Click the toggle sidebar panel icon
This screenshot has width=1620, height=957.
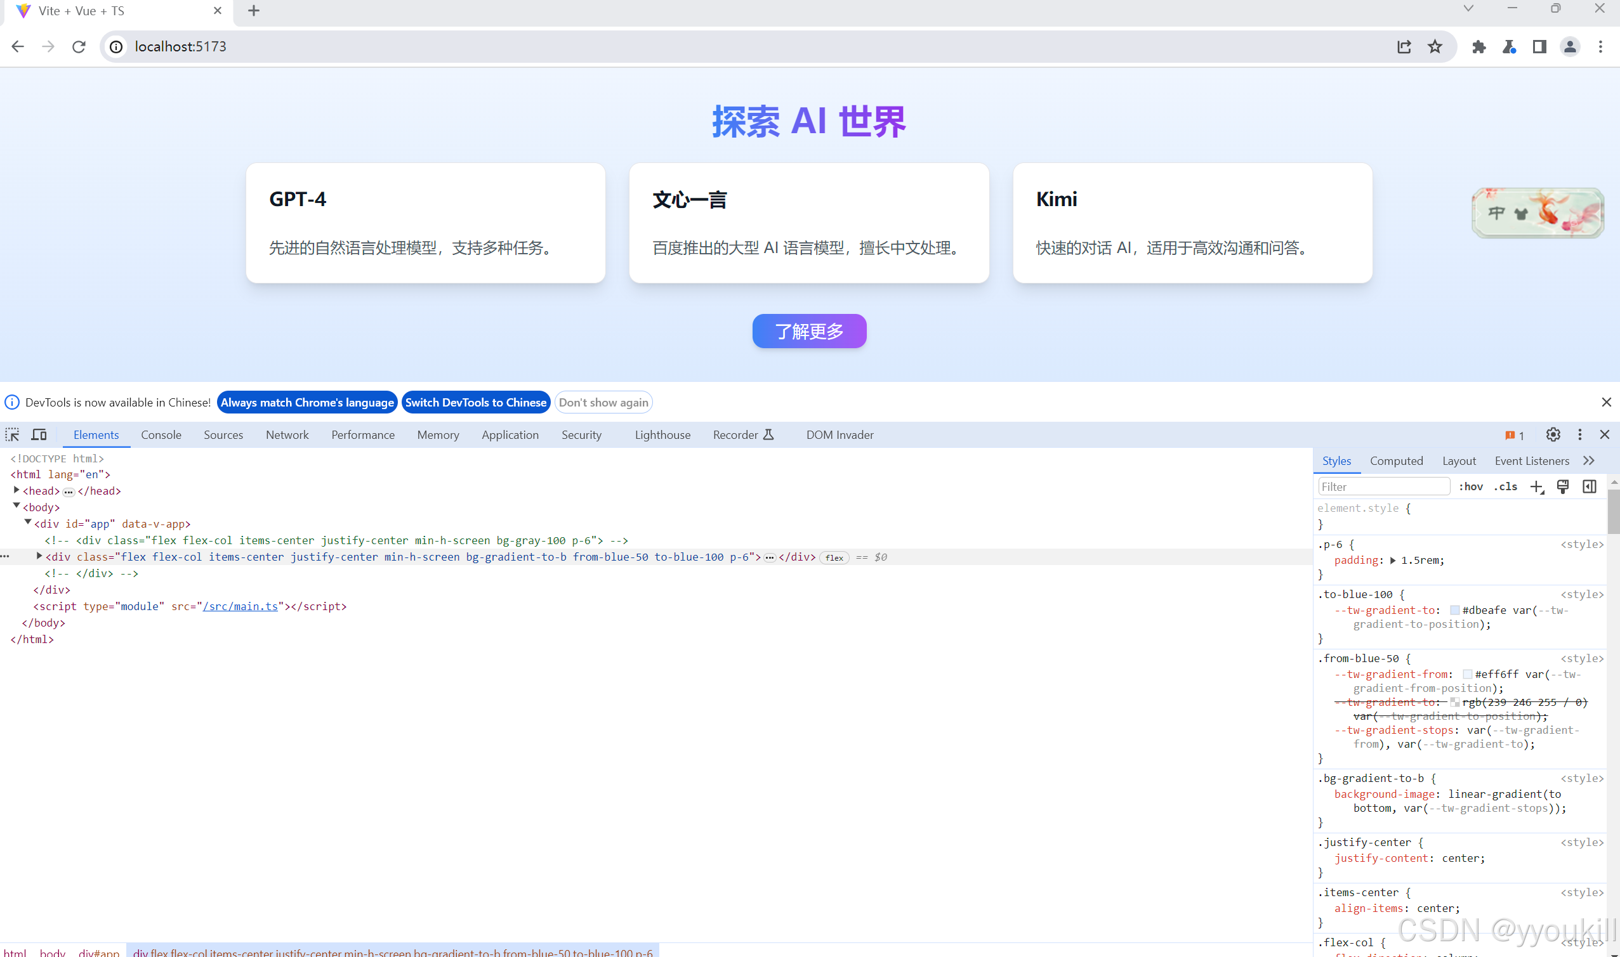tap(1589, 486)
